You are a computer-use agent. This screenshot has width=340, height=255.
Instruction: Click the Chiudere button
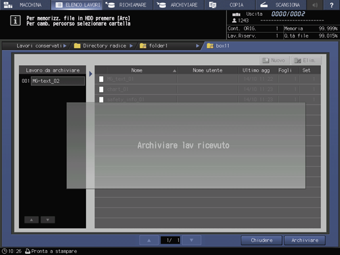pos(262,241)
